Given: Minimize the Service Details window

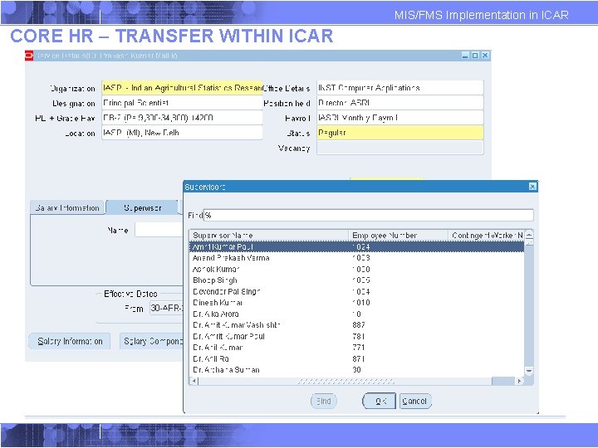Looking at the screenshot, I should pos(465,56).
